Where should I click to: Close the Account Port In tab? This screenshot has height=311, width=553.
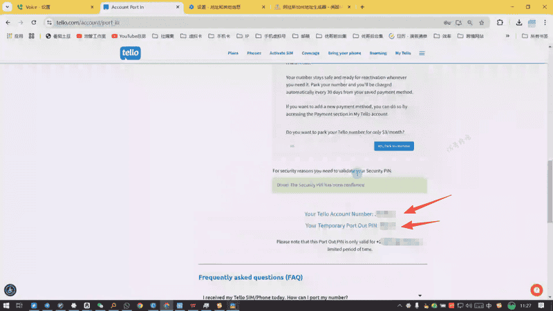point(178,7)
